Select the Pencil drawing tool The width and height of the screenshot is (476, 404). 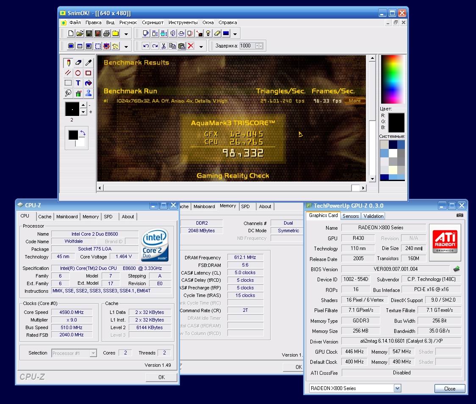[x=68, y=63]
